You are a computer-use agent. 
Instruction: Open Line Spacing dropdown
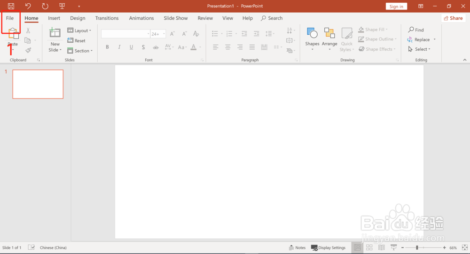coord(270,33)
